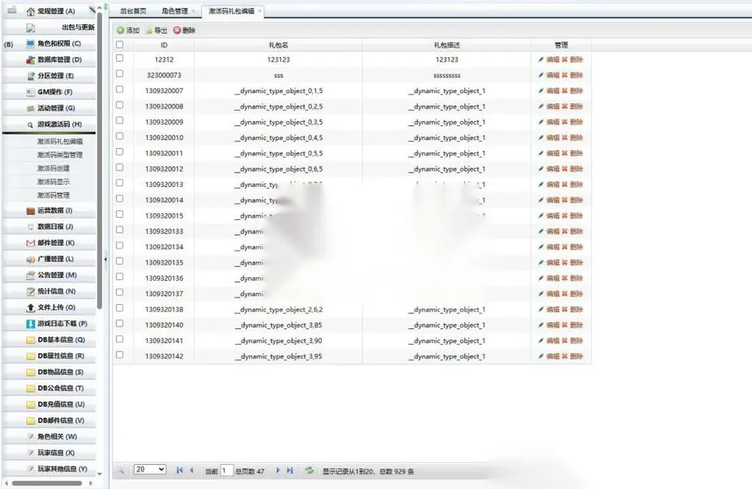The image size is (752, 489).
Task: Jump to the last page in the pager
Action: point(290,470)
